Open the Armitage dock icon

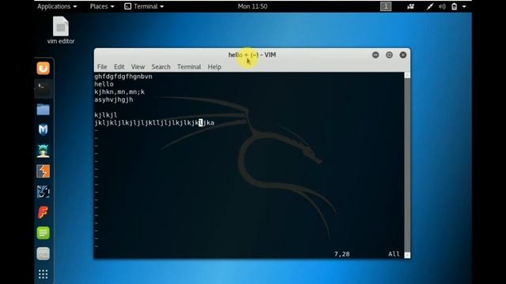click(x=43, y=151)
